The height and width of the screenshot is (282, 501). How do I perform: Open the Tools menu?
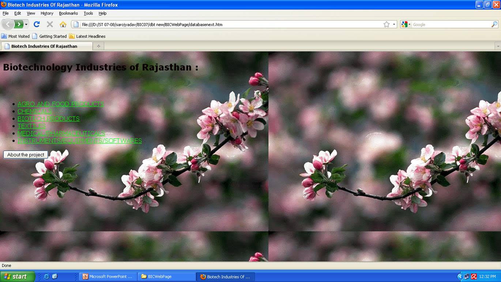[88, 13]
